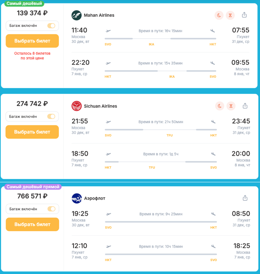Click the IKA layover code on outbound flight
This screenshot has height=274, width=260.
(152, 44)
